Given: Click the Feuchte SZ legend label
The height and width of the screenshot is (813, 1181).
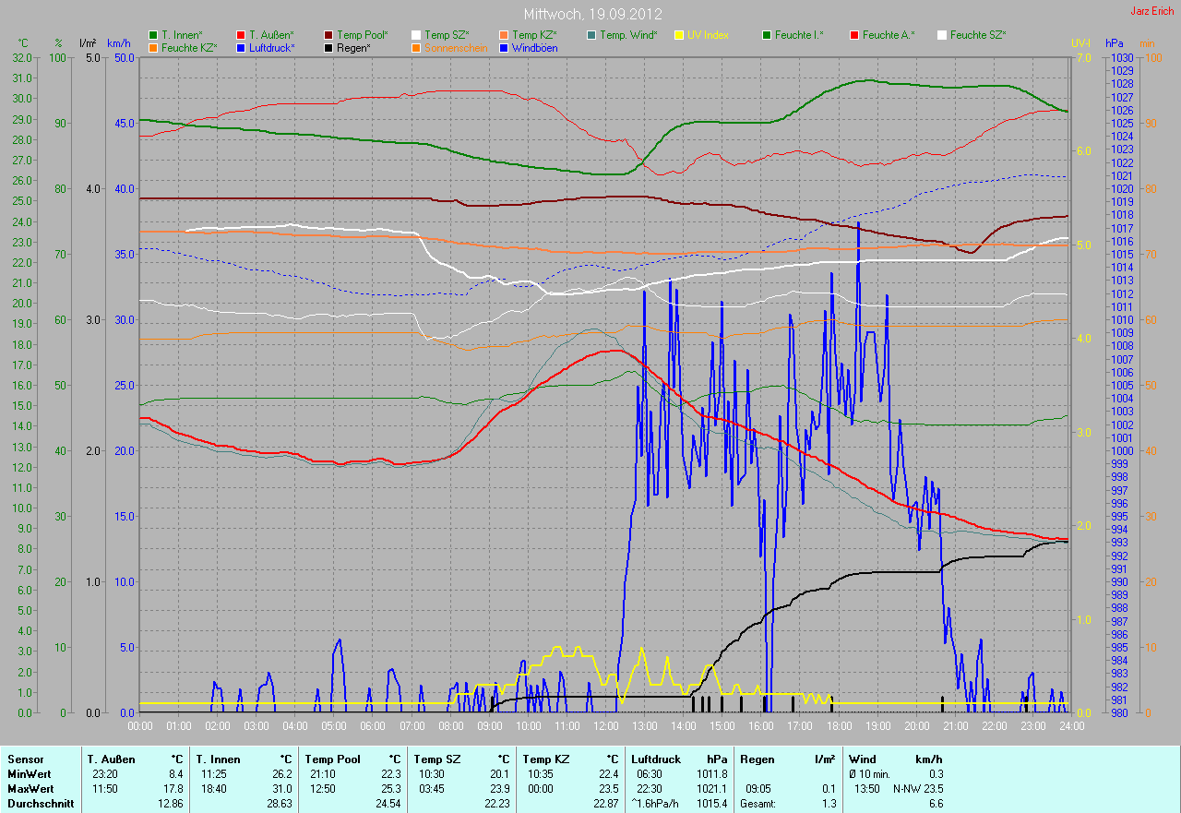Looking at the screenshot, I should [977, 34].
